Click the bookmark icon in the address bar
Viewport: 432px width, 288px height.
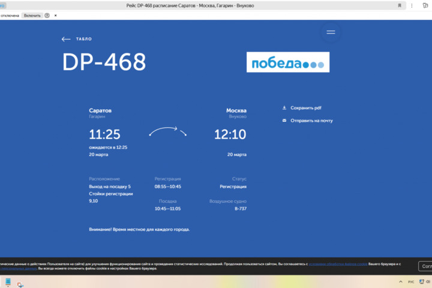point(400,5)
